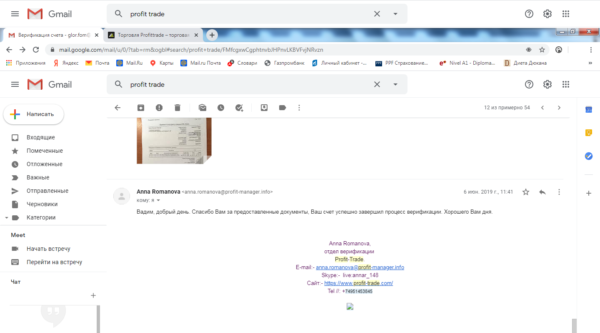Select the Верификация счета tab
The image size is (600, 333).
click(53, 35)
